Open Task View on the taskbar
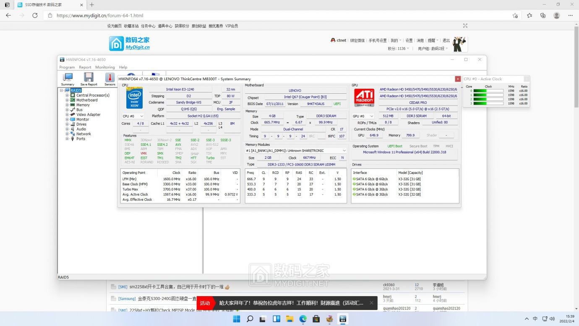Viewport: 579px width, 326px height. pyautogui.click(x=263, y=319)
